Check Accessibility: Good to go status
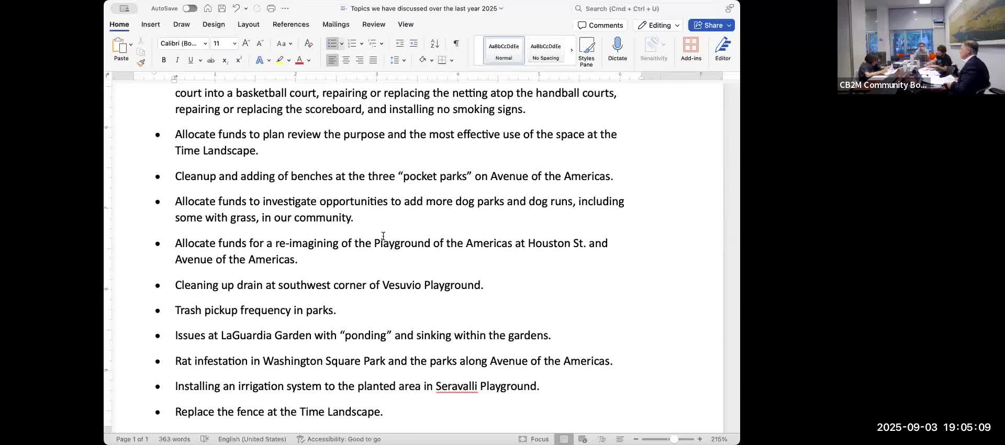The width and height of the screenshot is (1005, 445). pos(339,439)
